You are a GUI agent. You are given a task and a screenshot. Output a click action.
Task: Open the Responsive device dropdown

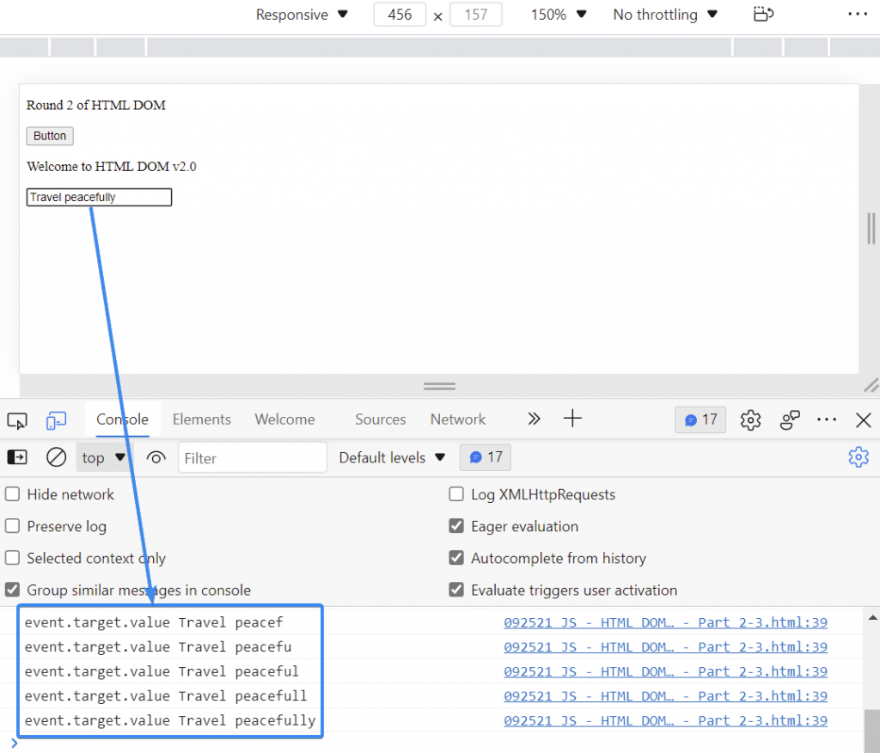pos(301,15)
